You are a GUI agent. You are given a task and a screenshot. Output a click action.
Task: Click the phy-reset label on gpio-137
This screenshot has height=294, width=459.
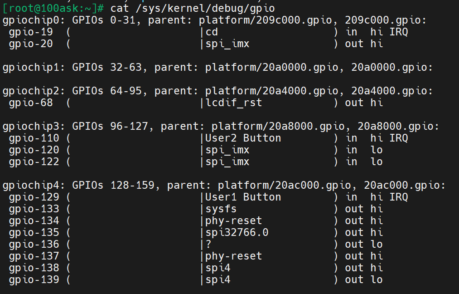tap(233, 256)
